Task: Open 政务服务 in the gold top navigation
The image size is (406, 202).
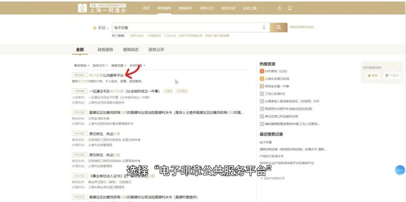Action: click(x=164, y=8)
